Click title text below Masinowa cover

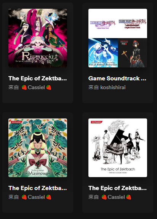tap(38, 188)
